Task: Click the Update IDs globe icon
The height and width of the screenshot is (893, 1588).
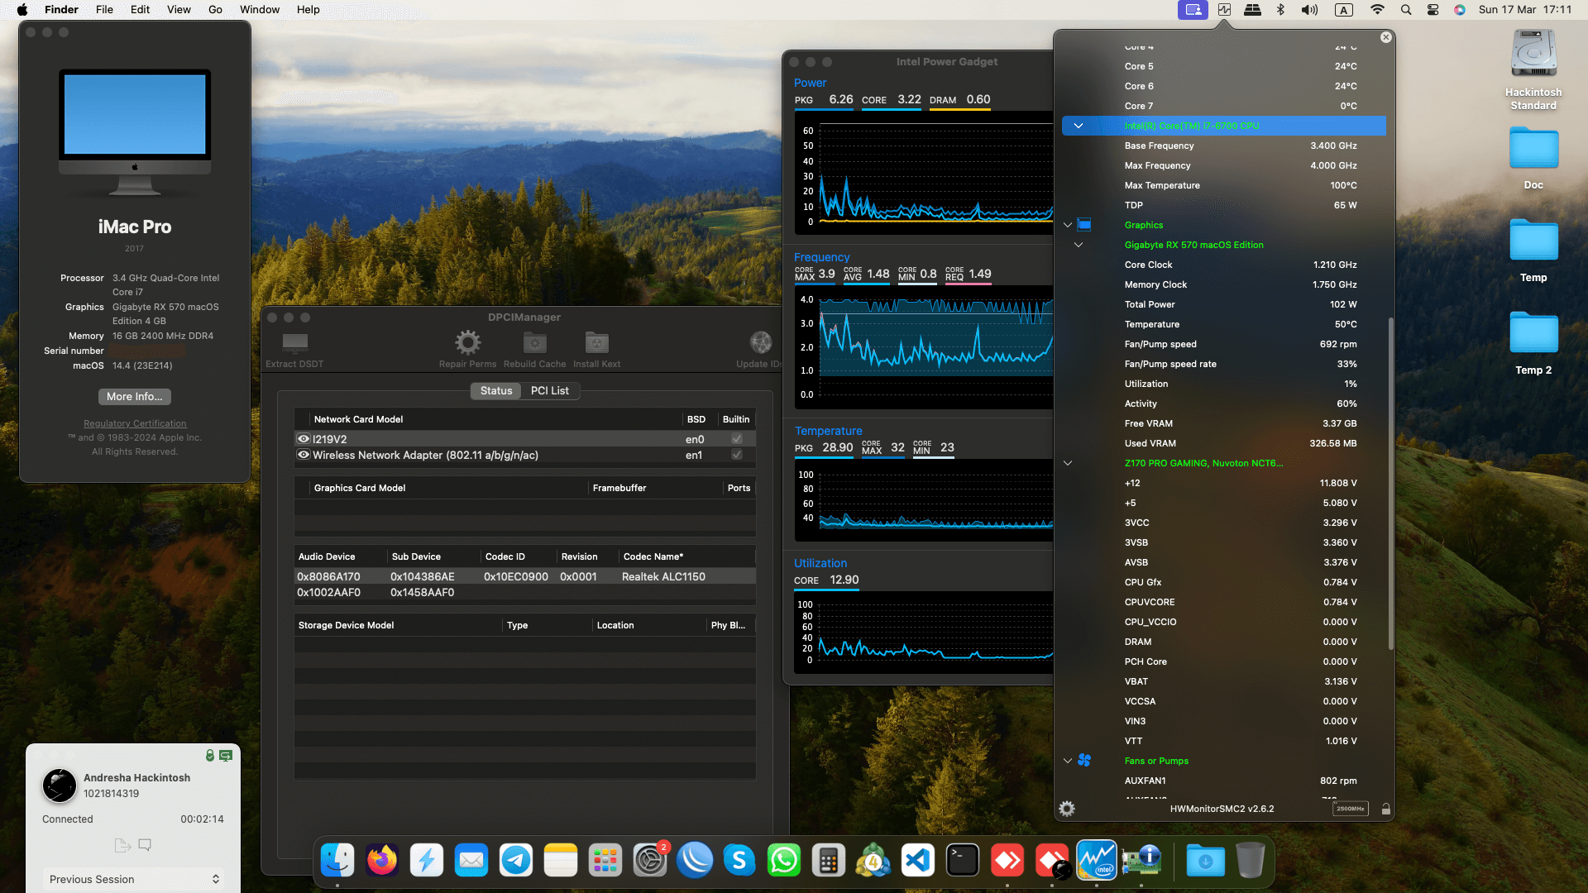Action: [759, 341]
